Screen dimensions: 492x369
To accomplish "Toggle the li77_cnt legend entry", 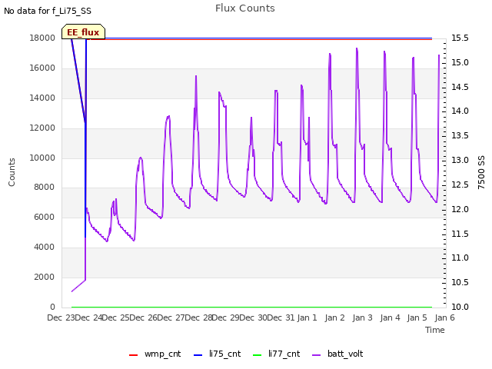I will (276, 354).
